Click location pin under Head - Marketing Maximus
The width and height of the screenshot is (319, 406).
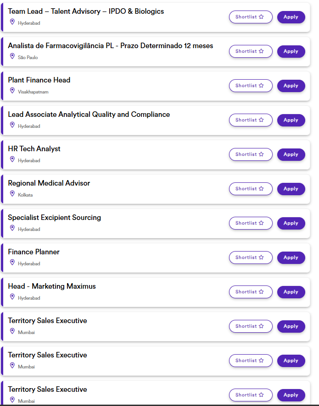(12, 296)
